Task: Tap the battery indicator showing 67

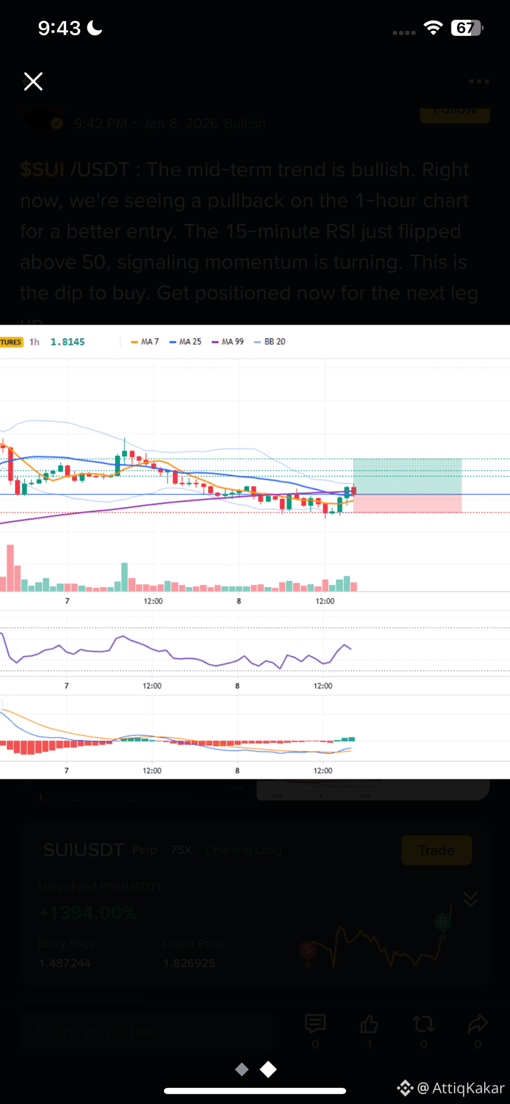Action: 467,28
